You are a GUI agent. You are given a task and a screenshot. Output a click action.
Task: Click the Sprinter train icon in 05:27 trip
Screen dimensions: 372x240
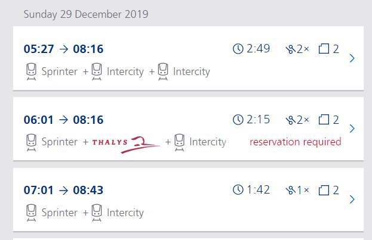click(x=31, y=71)
